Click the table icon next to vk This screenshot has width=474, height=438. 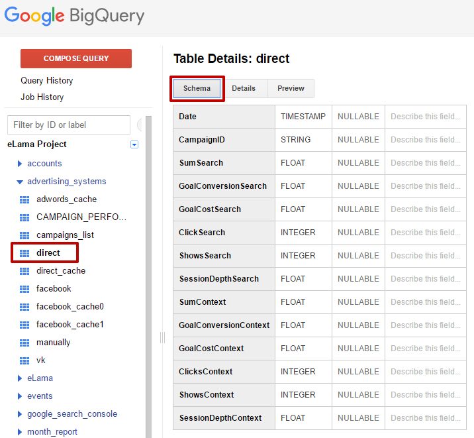(25, 360)
